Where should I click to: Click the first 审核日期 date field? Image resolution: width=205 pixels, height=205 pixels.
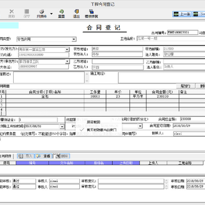click(196, 181)
